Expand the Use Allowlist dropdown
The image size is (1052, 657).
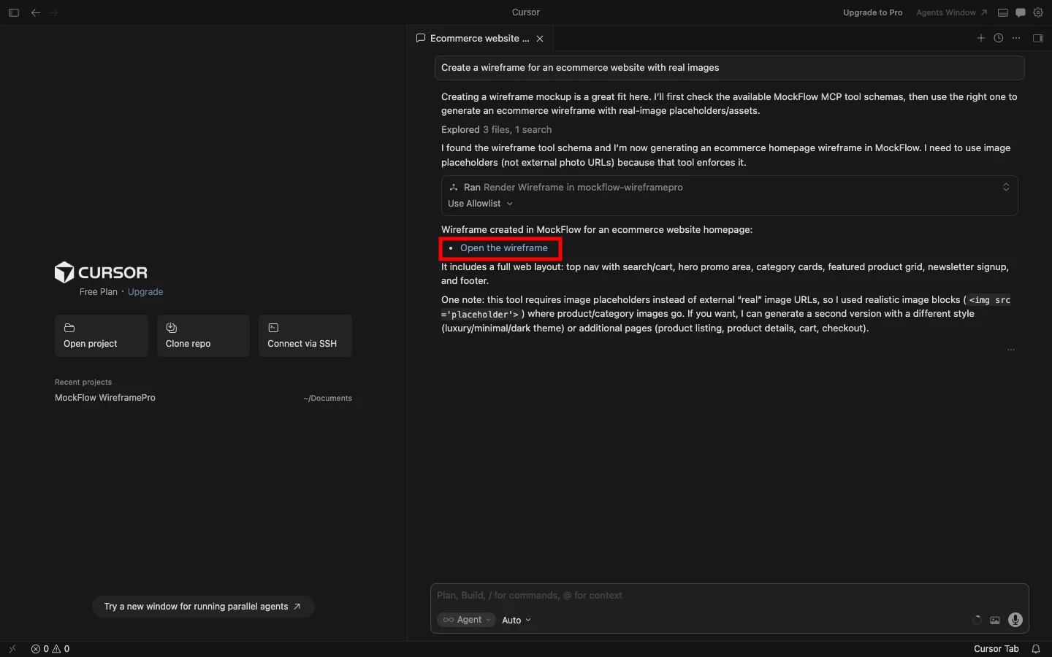(481, 204)
